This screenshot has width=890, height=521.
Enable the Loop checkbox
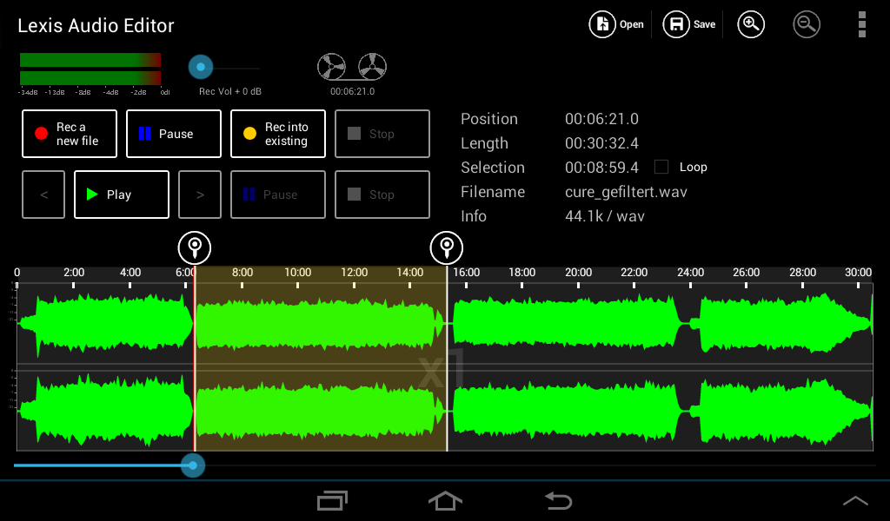tap(661, 167)
